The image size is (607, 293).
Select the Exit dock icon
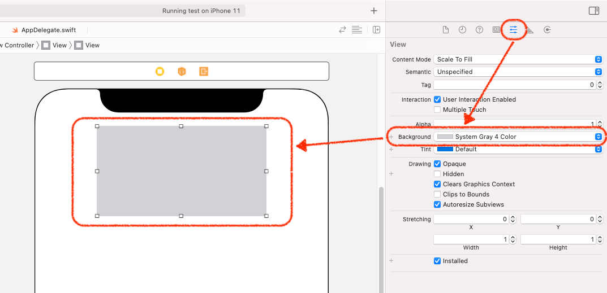point(204,71)
